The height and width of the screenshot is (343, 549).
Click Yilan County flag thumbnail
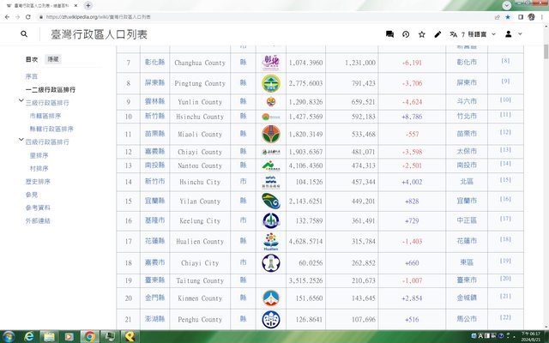click(x=270, y=200)
